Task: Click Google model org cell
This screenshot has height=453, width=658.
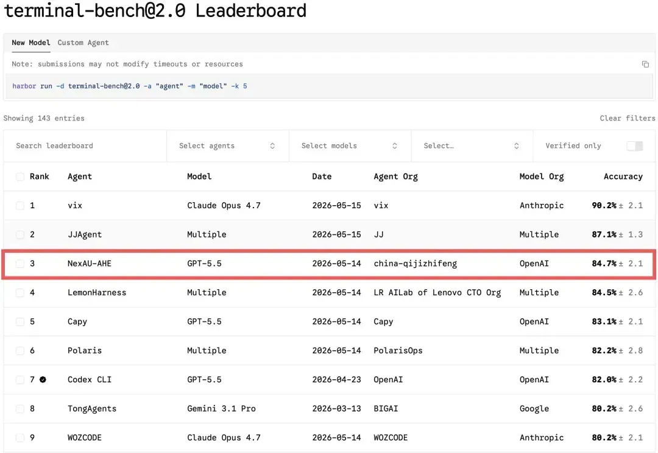Action: (534, 409)
